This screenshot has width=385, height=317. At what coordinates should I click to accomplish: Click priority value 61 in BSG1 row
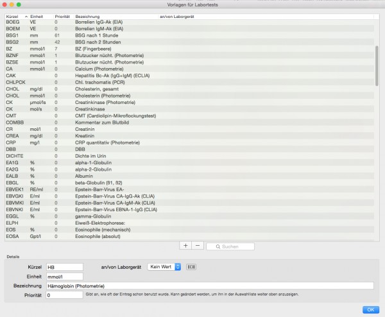click(57, 35)
